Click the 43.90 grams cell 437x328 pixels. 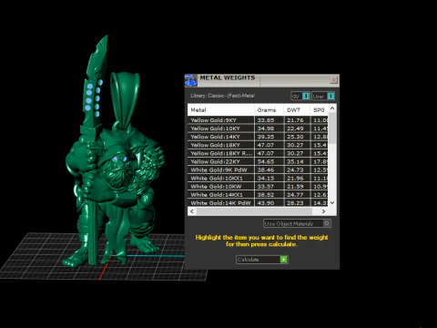(x=269, y=203)
